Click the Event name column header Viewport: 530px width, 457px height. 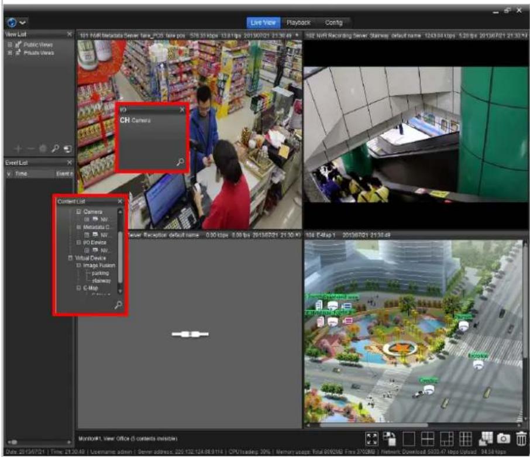click(x=64, y=174)
